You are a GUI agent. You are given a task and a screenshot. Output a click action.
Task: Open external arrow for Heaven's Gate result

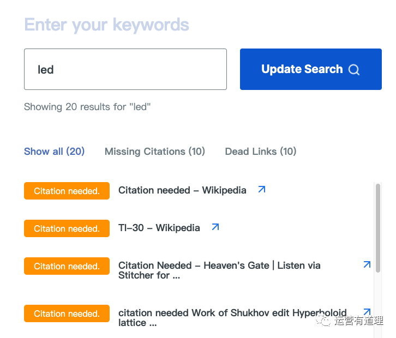[367, 264]
